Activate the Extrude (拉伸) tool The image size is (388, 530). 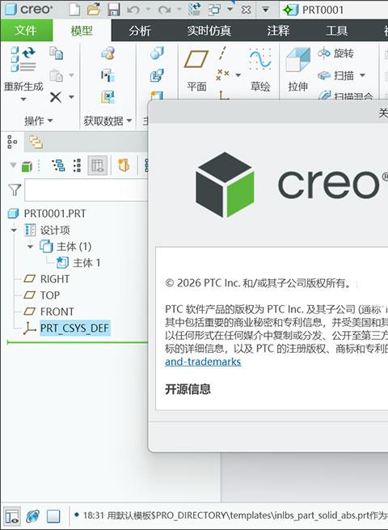point(297,70)
